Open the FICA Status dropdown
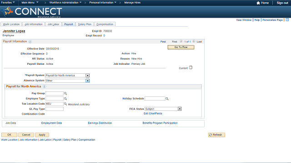This screenshot has height=163, width=291. tap(180, 109)
